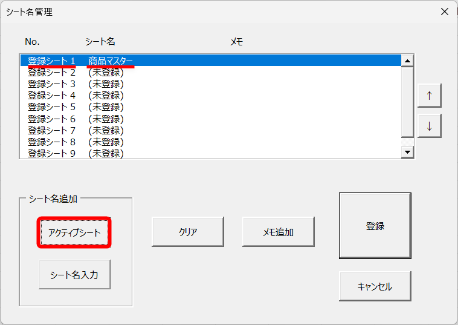Image resolution: width=458 pixels, height=325 pixels.
Task: Select row 登録シート 5
Action: (211, 107)
